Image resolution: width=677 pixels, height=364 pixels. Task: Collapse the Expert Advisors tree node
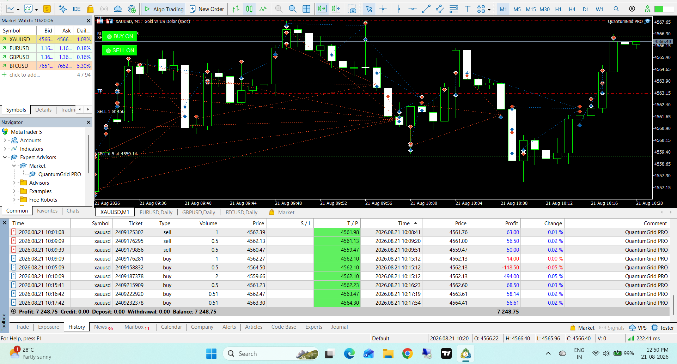point(5,157)
